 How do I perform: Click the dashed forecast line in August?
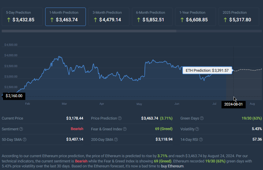click(248, 70)
